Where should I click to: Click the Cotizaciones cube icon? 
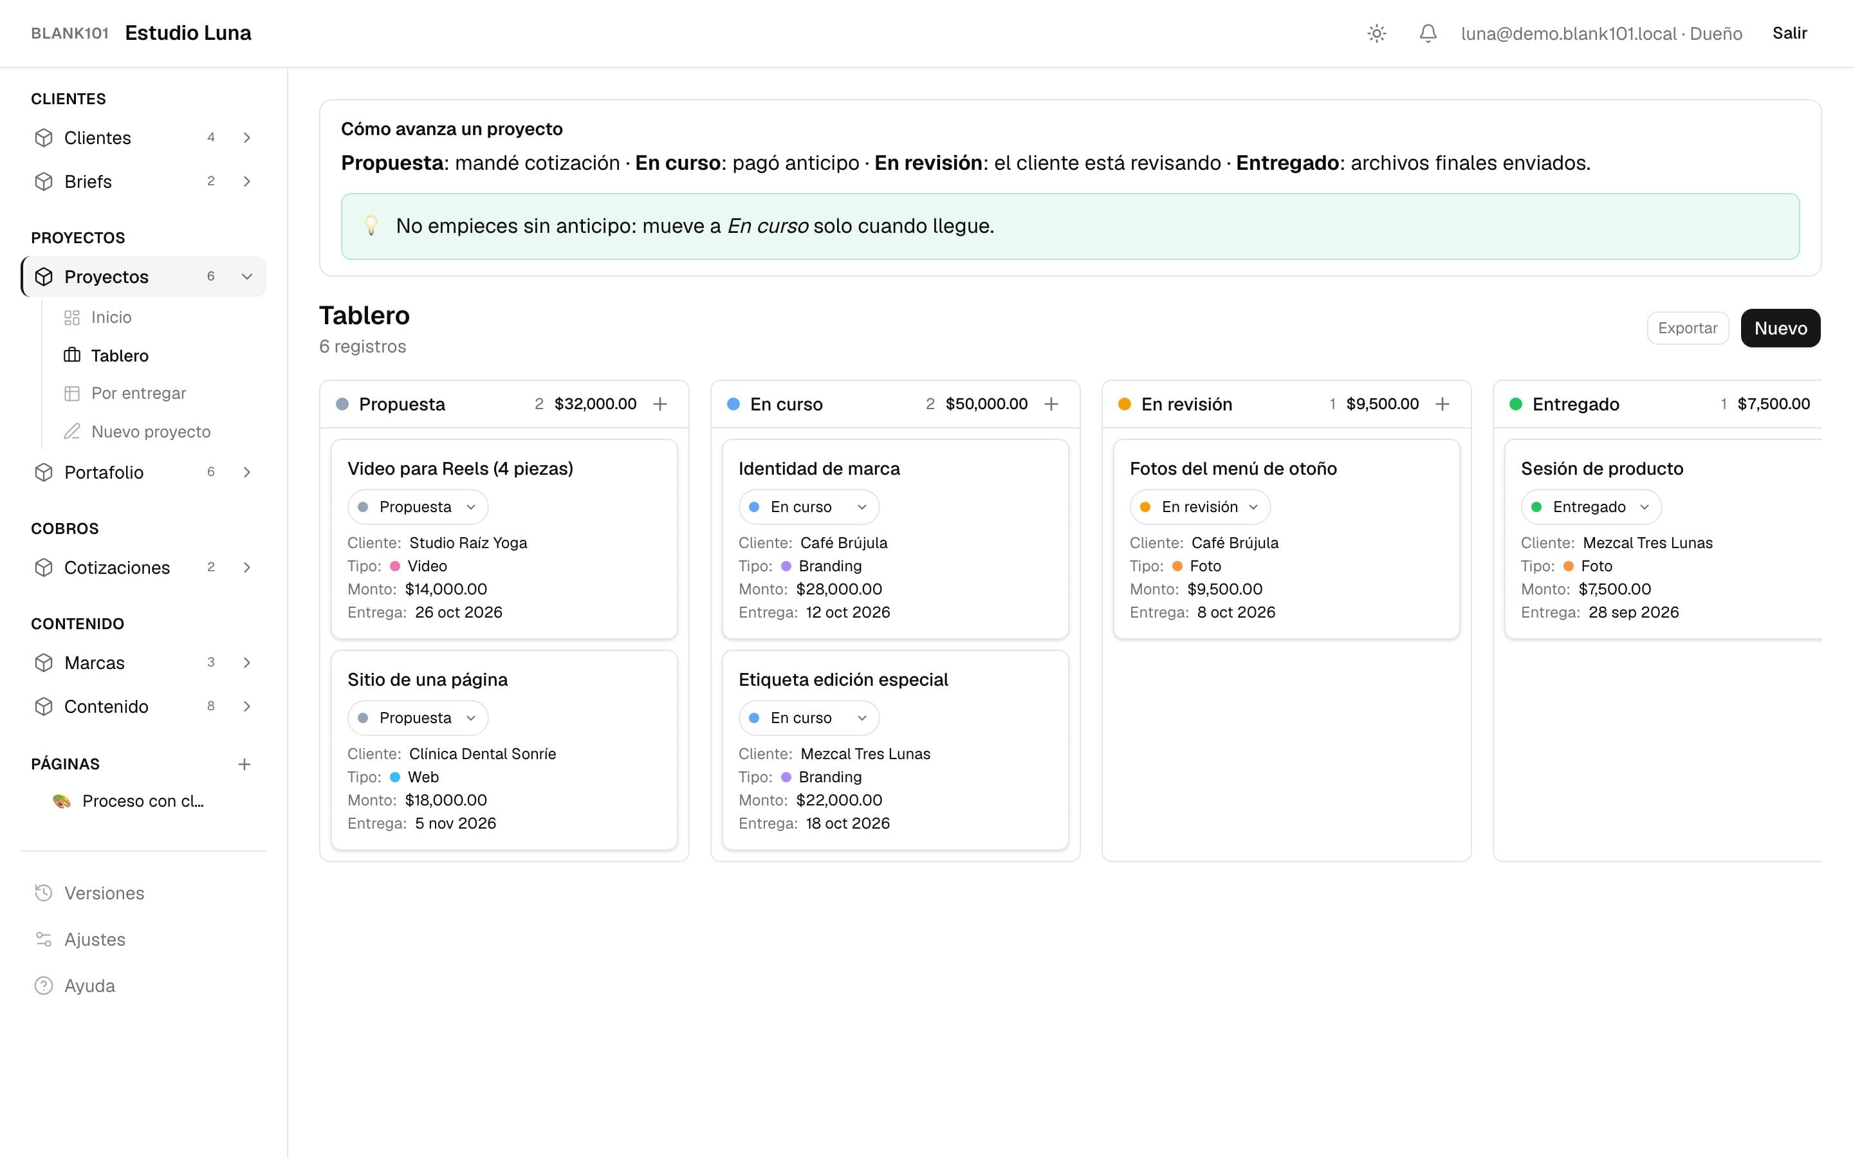click(44, 567)
